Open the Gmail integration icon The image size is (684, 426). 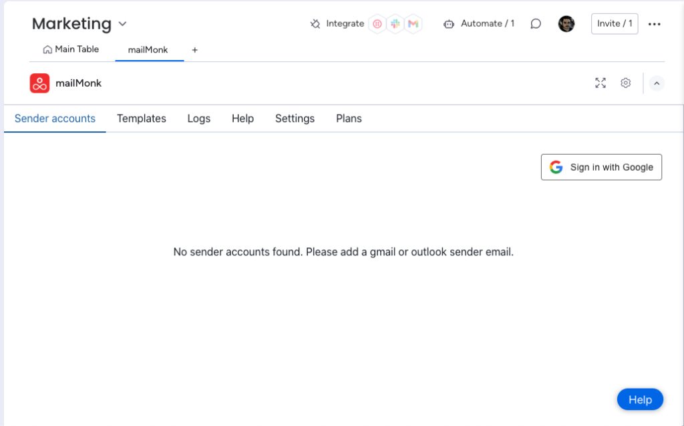click(x=413, y=24)
